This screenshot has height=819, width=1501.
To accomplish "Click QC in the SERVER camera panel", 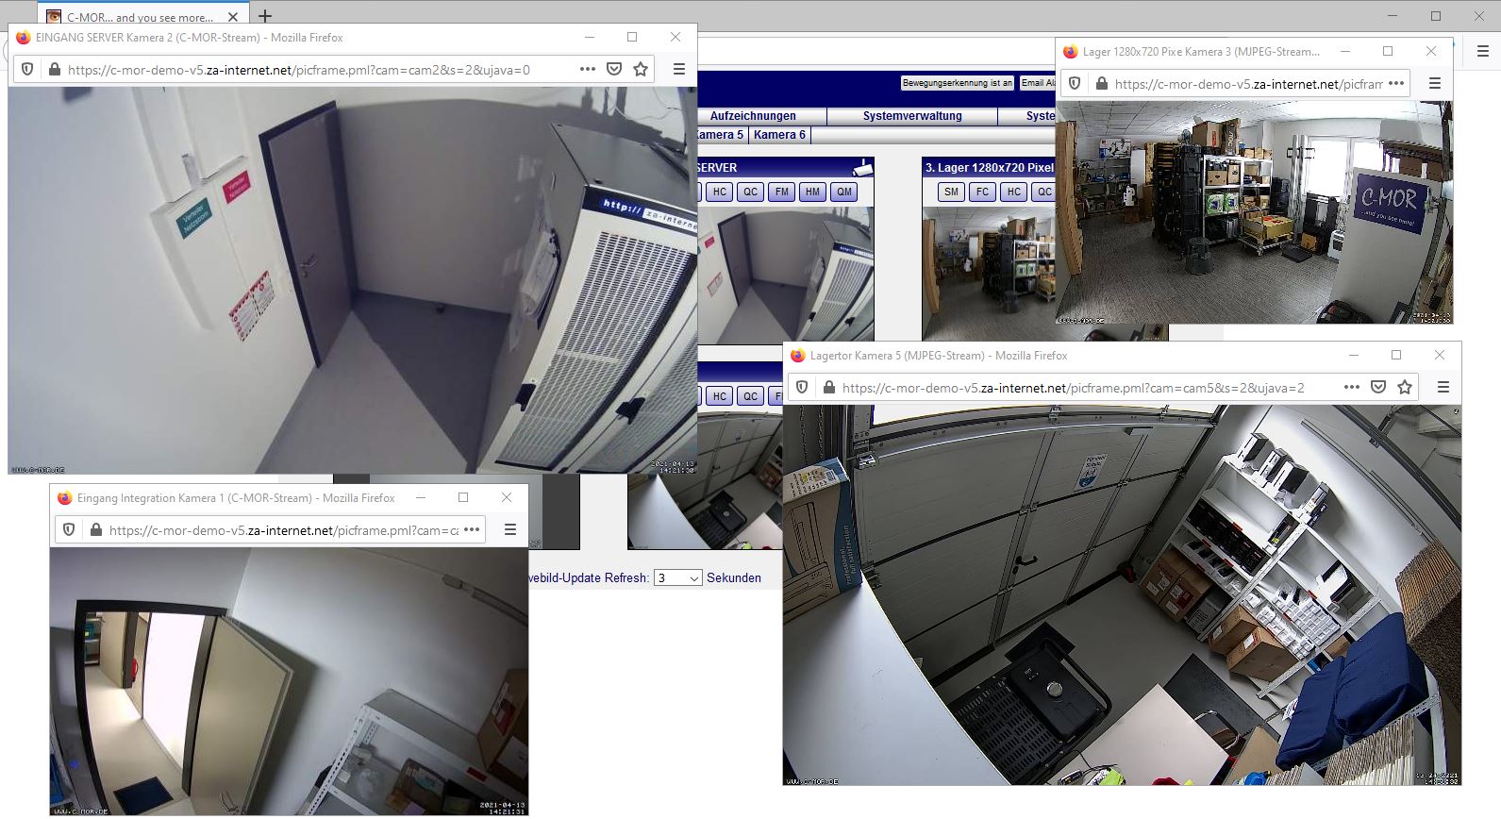I will pyautogui.click(x=750, y=192).
